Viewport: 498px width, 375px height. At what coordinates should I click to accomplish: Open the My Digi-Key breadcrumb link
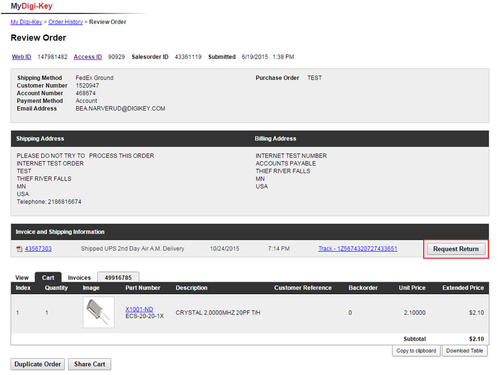coord(26,22)
